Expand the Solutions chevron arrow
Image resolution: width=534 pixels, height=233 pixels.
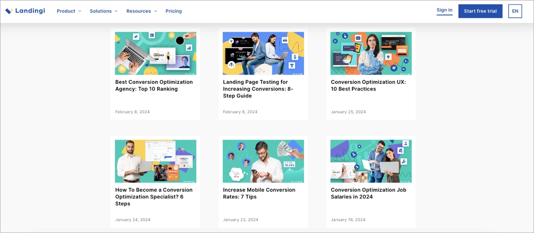[x=116, y=11]
